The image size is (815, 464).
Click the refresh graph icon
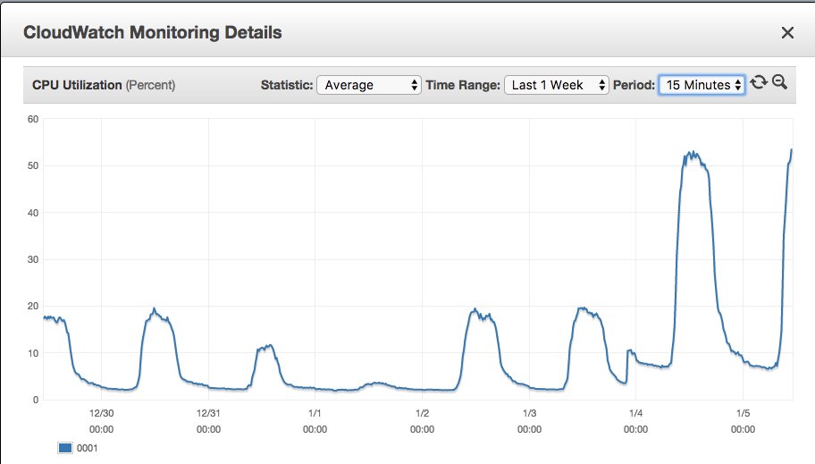tap(759, 82)
